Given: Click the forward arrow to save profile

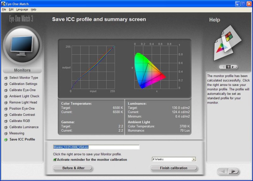Looking at the screenshot, I should [x=233, y=171].
